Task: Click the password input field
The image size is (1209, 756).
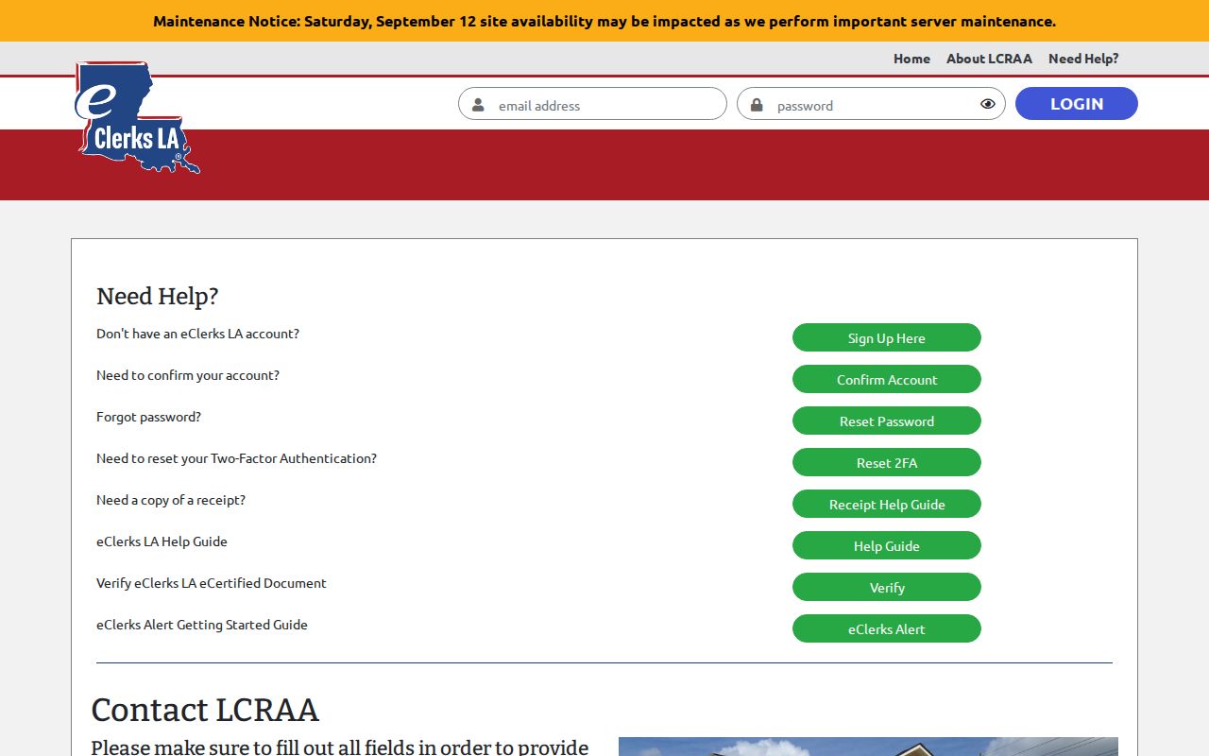Action: tap(871, 104)
